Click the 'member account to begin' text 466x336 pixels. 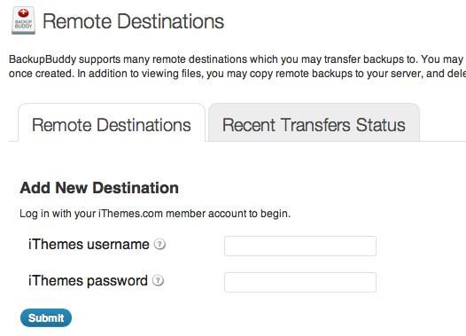tap(229, 214)
